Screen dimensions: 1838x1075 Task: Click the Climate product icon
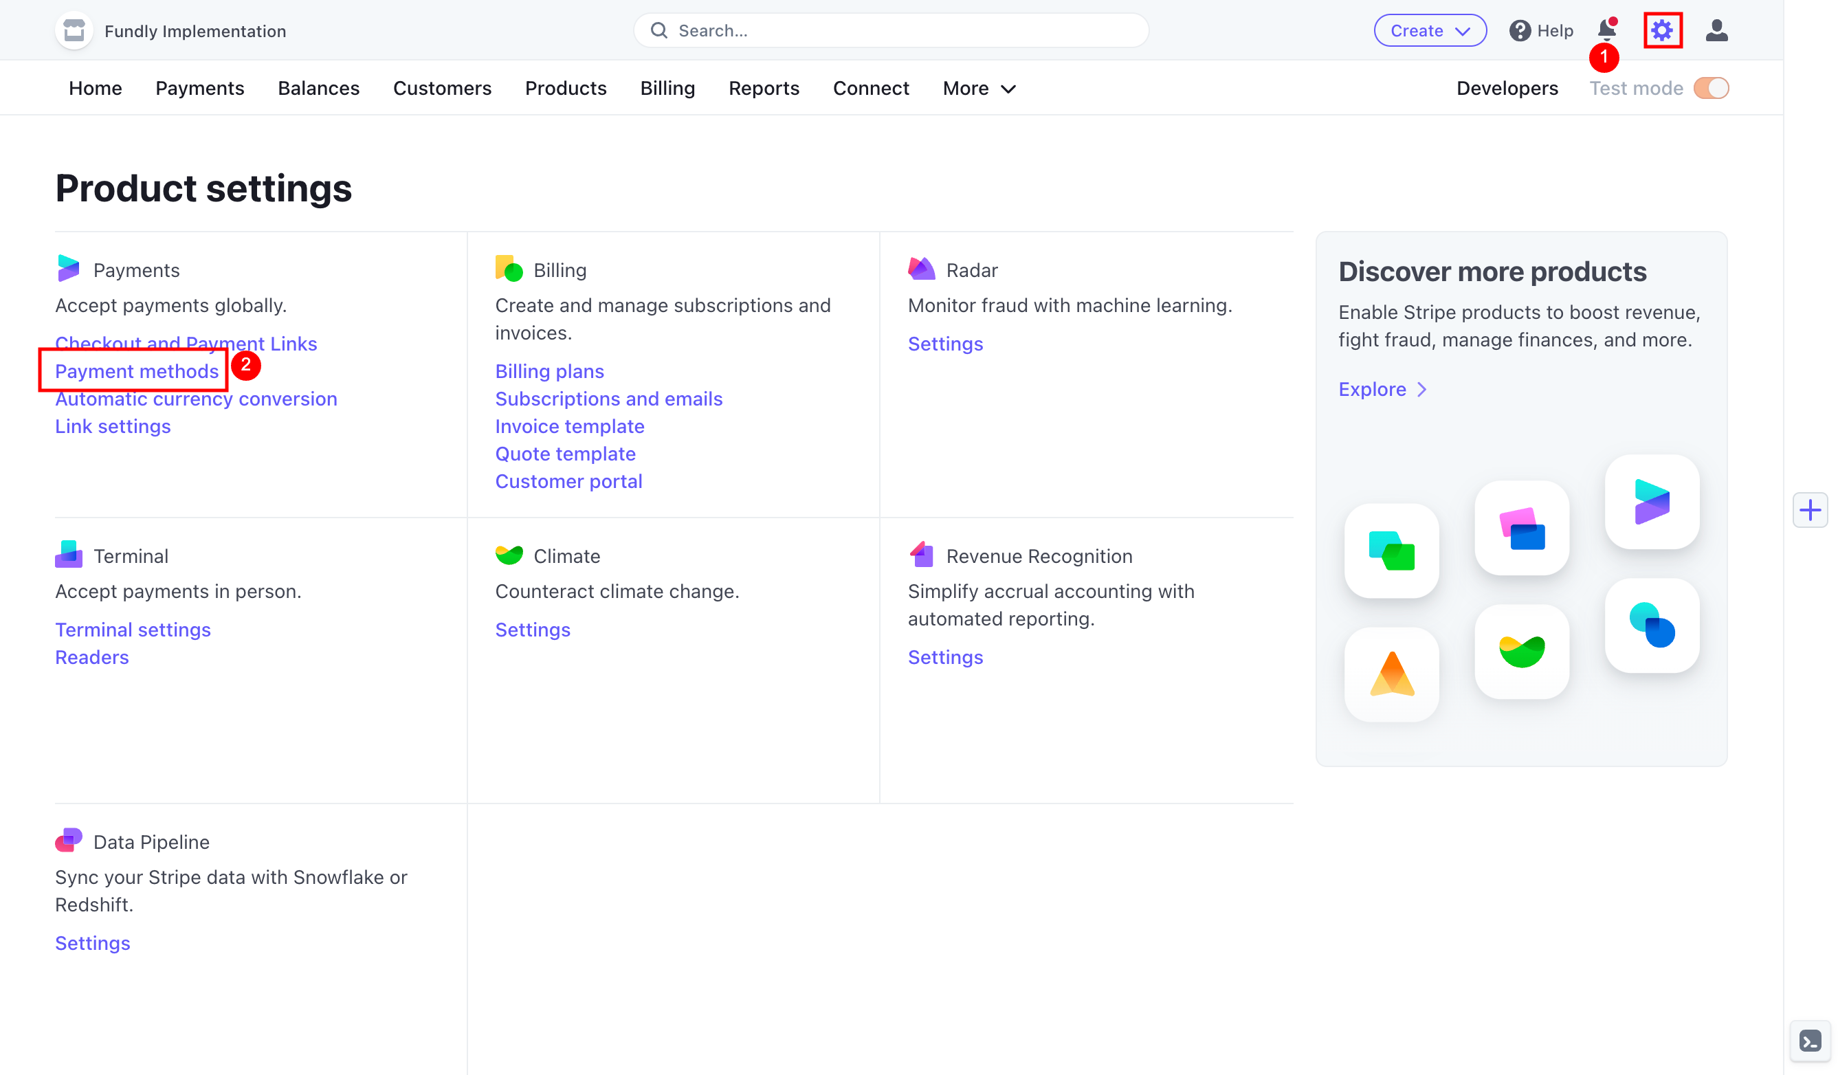pos(509,555)
